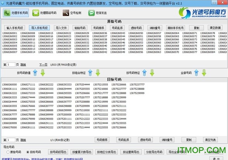Copy the original numbers with 复制
228x160 pixels.
point(197,28)
